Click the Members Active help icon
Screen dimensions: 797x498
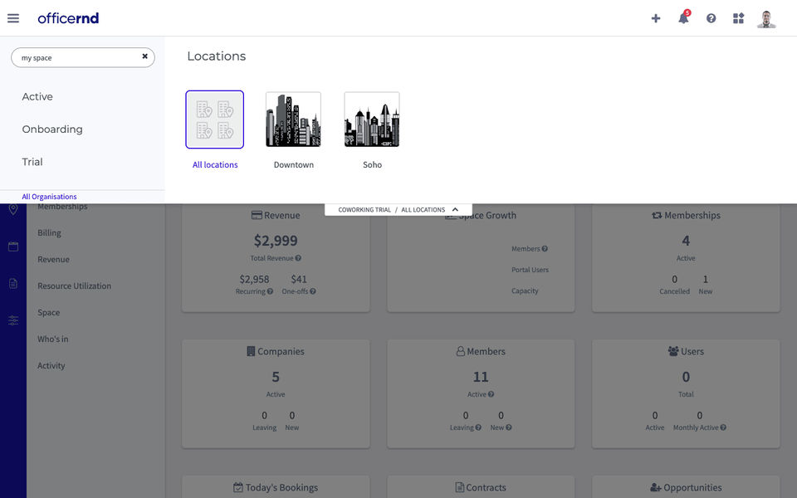pyautogui.click(x=491, y=394)
